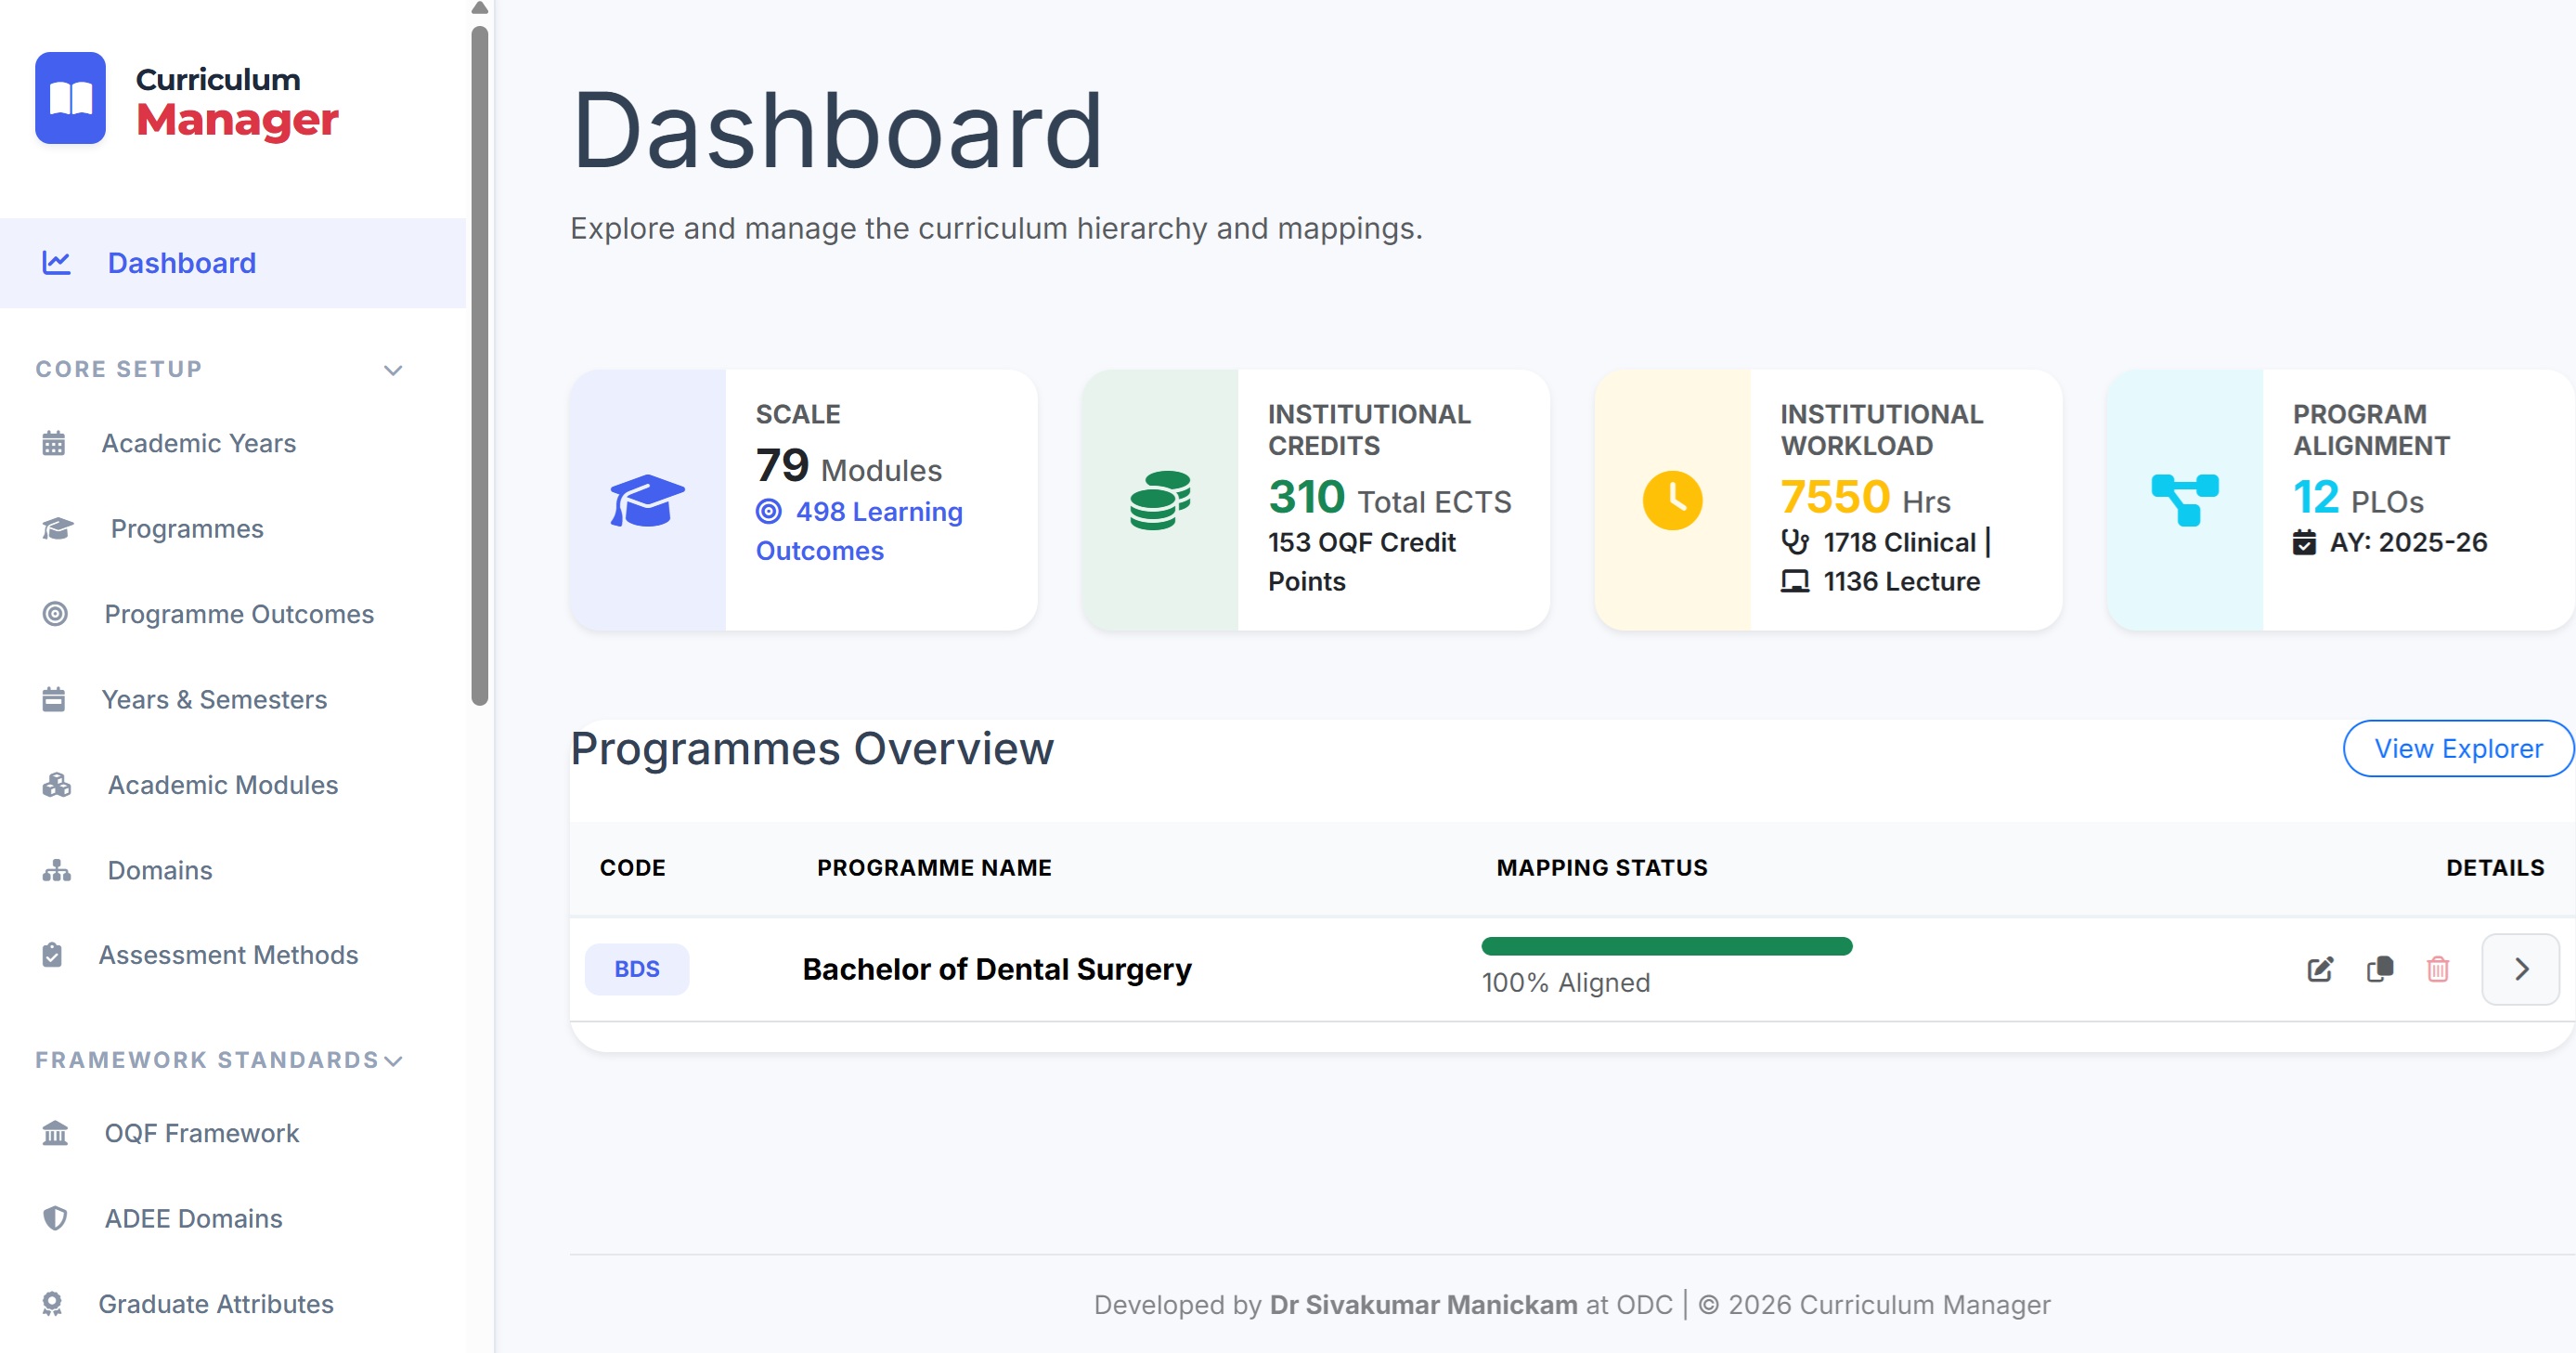This screenshot has height=1353, width=2576.
Task: Click the red trash delete icon
Action: (x=2438, y=969)
